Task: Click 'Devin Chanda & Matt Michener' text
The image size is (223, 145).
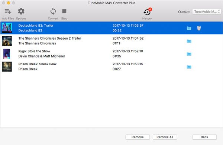Action: [x=42, y=56]
